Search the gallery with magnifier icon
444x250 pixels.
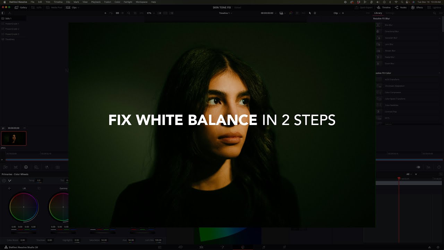point(129,13)
